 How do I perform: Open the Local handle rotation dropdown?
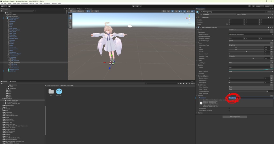click(81, 11)
